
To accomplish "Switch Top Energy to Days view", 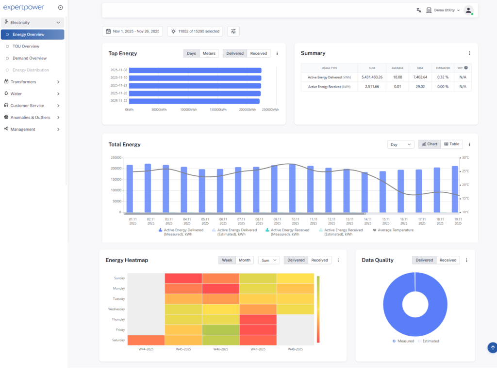I will pos(191,53).
